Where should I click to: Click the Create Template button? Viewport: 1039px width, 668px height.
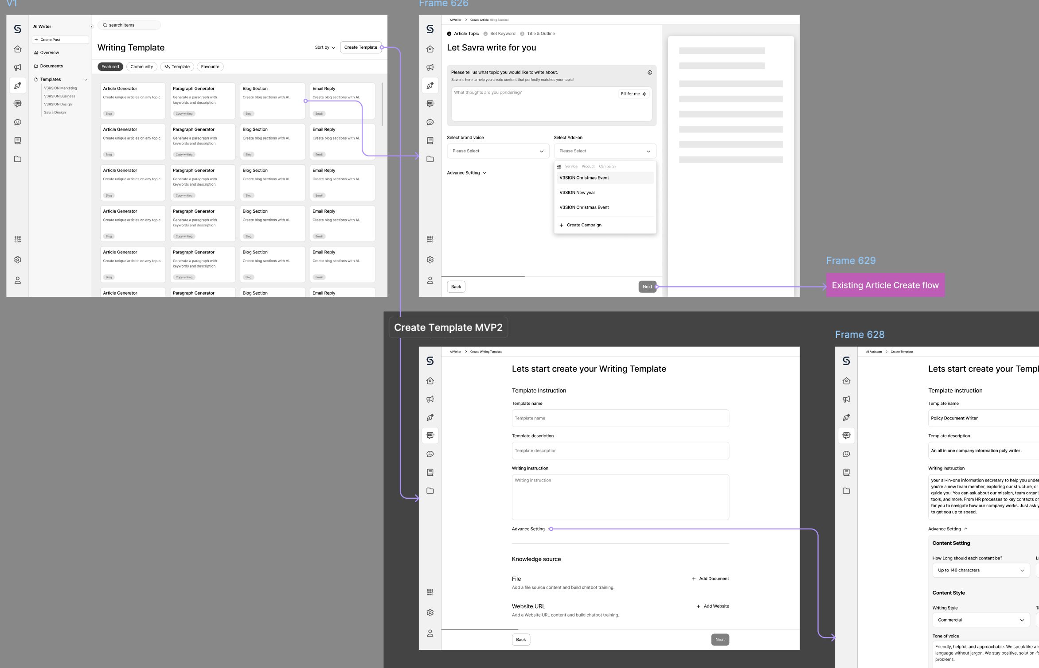361,47
